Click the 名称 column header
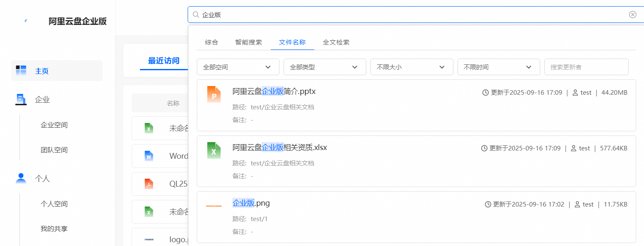 click(x=173, y=103)
